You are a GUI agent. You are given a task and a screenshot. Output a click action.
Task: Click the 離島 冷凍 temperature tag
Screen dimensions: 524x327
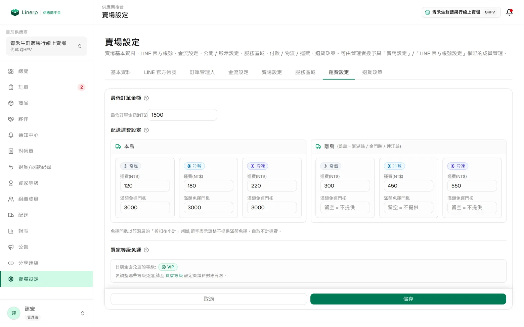tap(457, 166)
